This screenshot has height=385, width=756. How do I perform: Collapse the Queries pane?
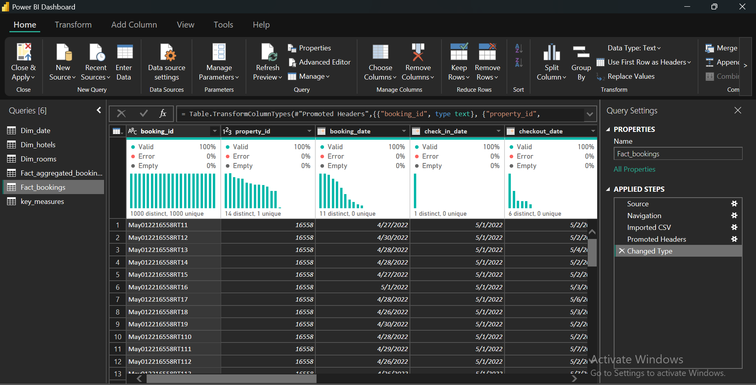tap(99, 110)
